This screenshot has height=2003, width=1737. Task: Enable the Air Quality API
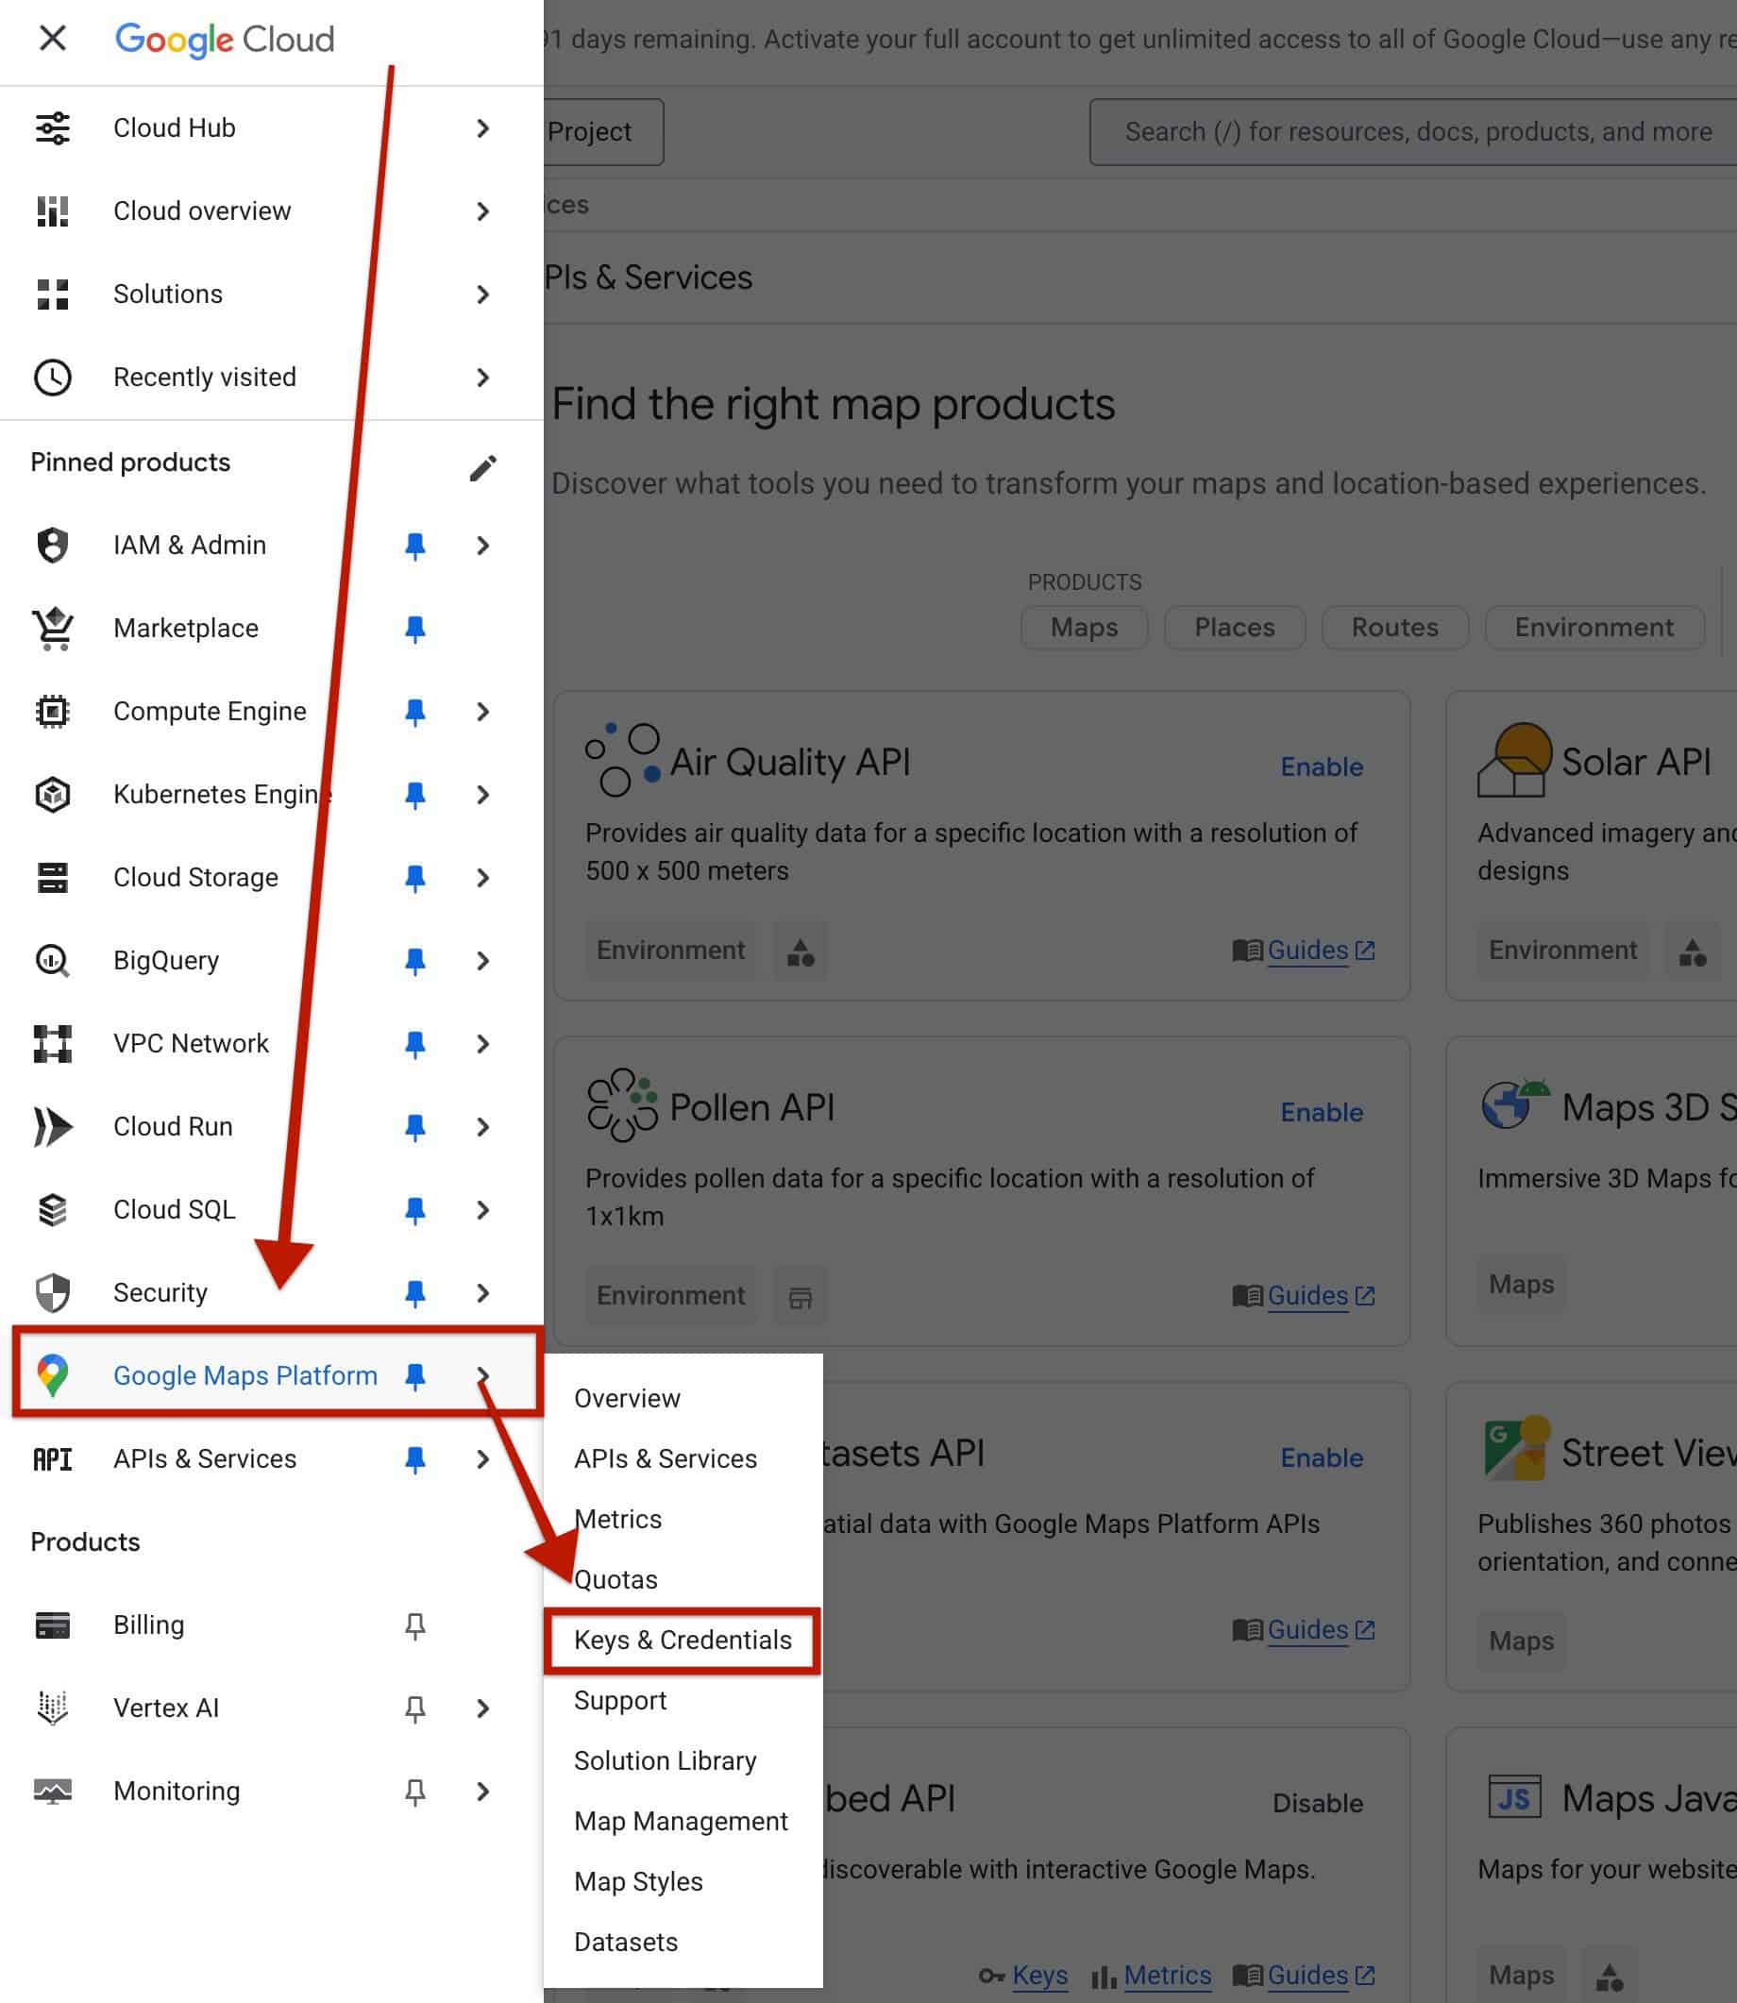[x=1322, y=766]
